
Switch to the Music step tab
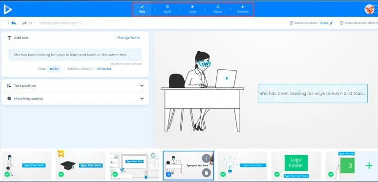218,9
